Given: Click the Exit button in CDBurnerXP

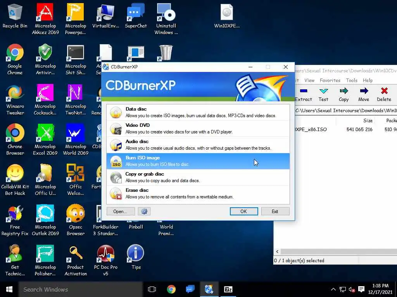Looking at the screenshot, I should click(x=275, y=212).
